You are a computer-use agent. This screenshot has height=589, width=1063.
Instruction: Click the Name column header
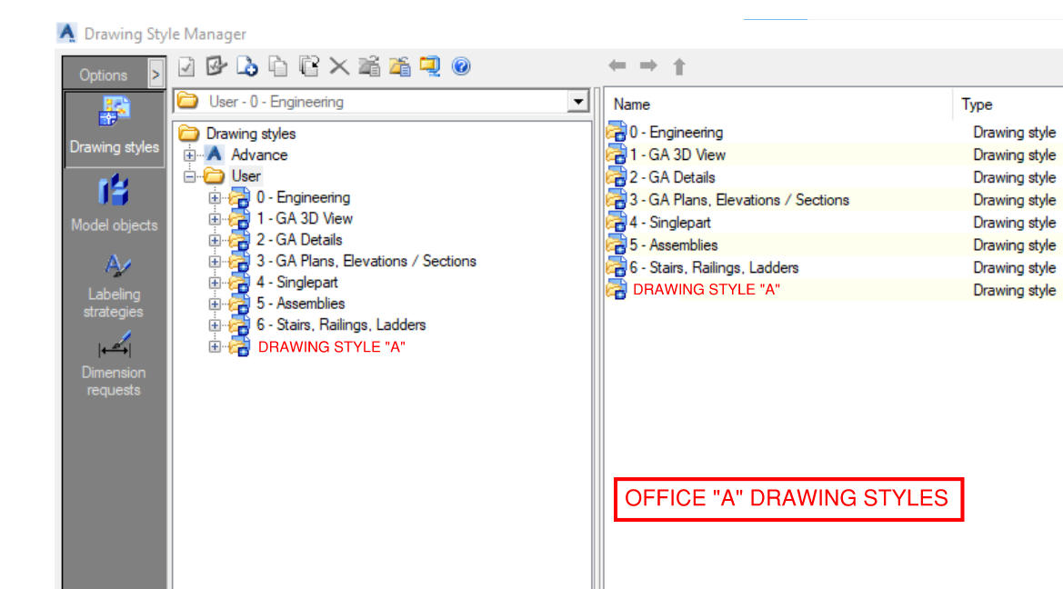click(631, 105)
